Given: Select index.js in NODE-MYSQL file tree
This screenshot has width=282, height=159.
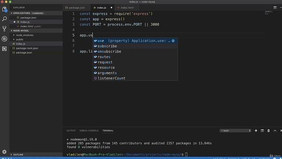Looking at the screenshot, I should pos(36,44).
